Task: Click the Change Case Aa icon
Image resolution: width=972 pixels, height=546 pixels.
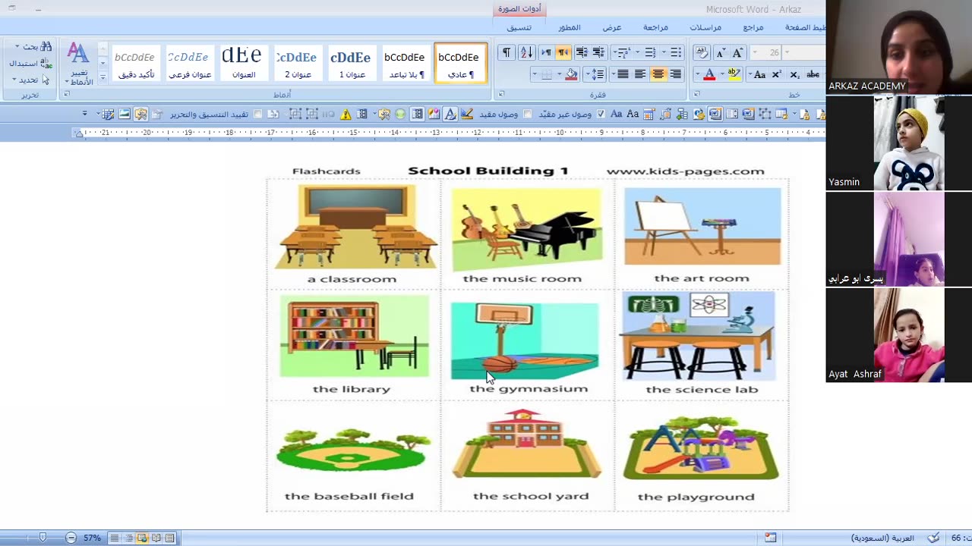Action: pos(759,74)
